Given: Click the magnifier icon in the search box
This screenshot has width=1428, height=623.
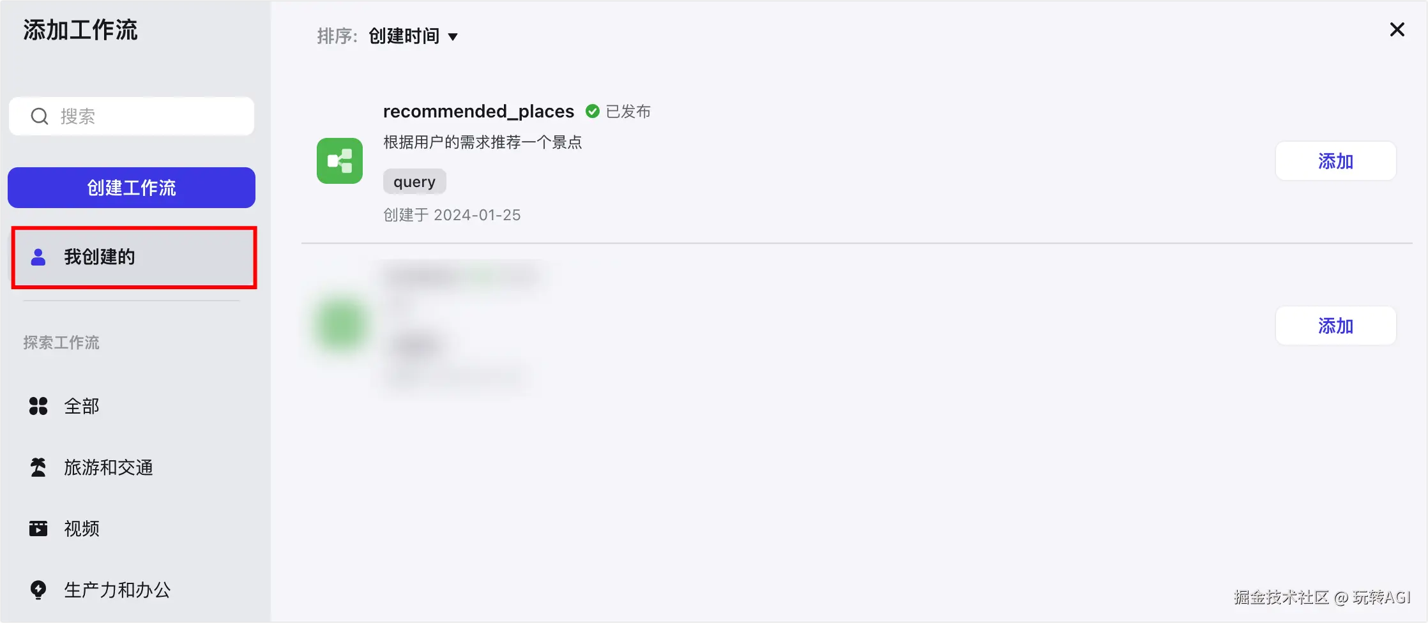Looking at the screenshot, I should click(x=40, y=116).
